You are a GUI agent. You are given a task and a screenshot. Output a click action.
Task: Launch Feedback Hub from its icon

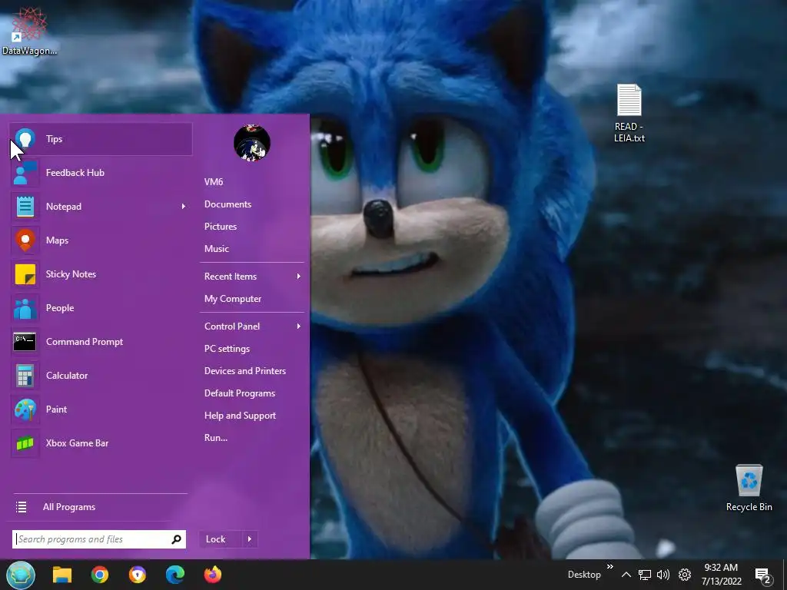[25, 173]
